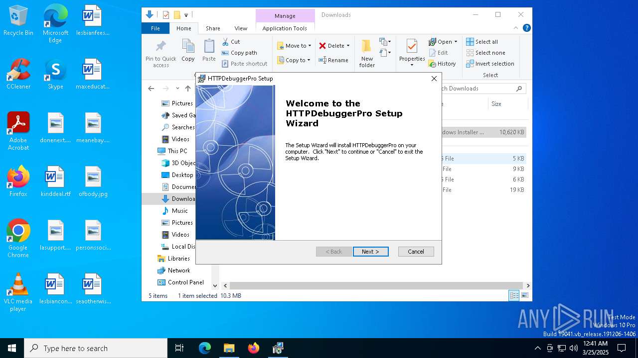638x358 pixels.
Task: Open the View ribbon tab
Action: click(x=241, y=28)
